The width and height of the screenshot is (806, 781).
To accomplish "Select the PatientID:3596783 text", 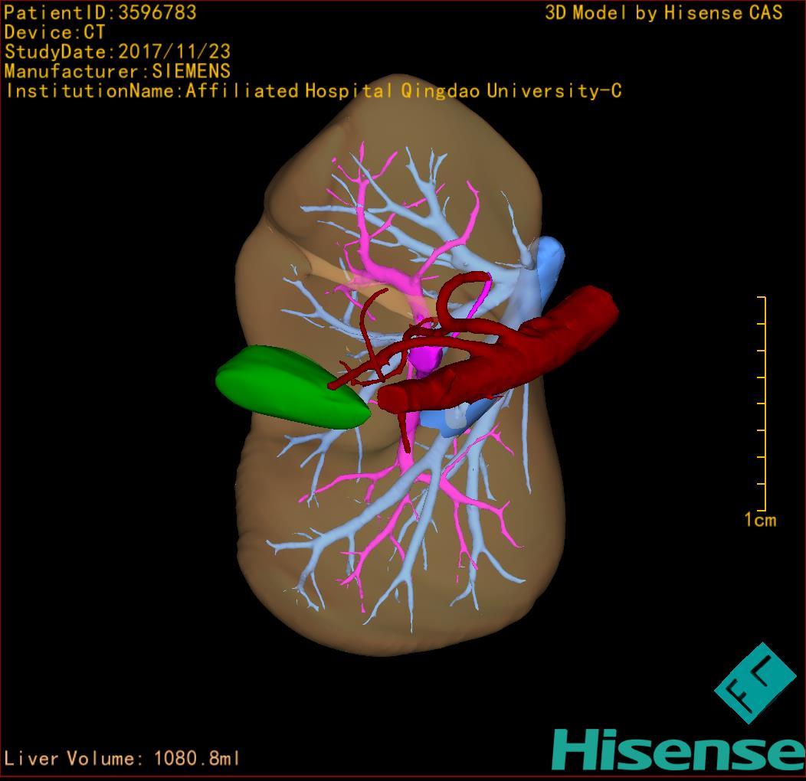I will click(100, 12).
